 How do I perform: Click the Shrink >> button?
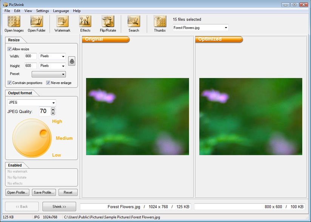tap(59, 207)
